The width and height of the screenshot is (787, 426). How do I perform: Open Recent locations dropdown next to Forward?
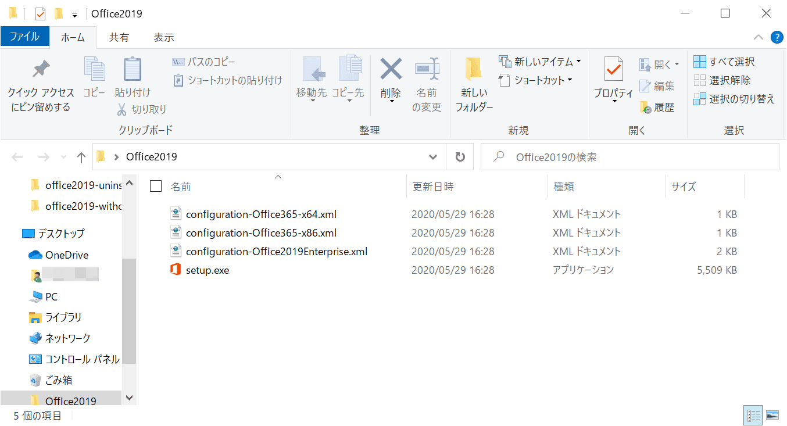click(x=64, y=157)
